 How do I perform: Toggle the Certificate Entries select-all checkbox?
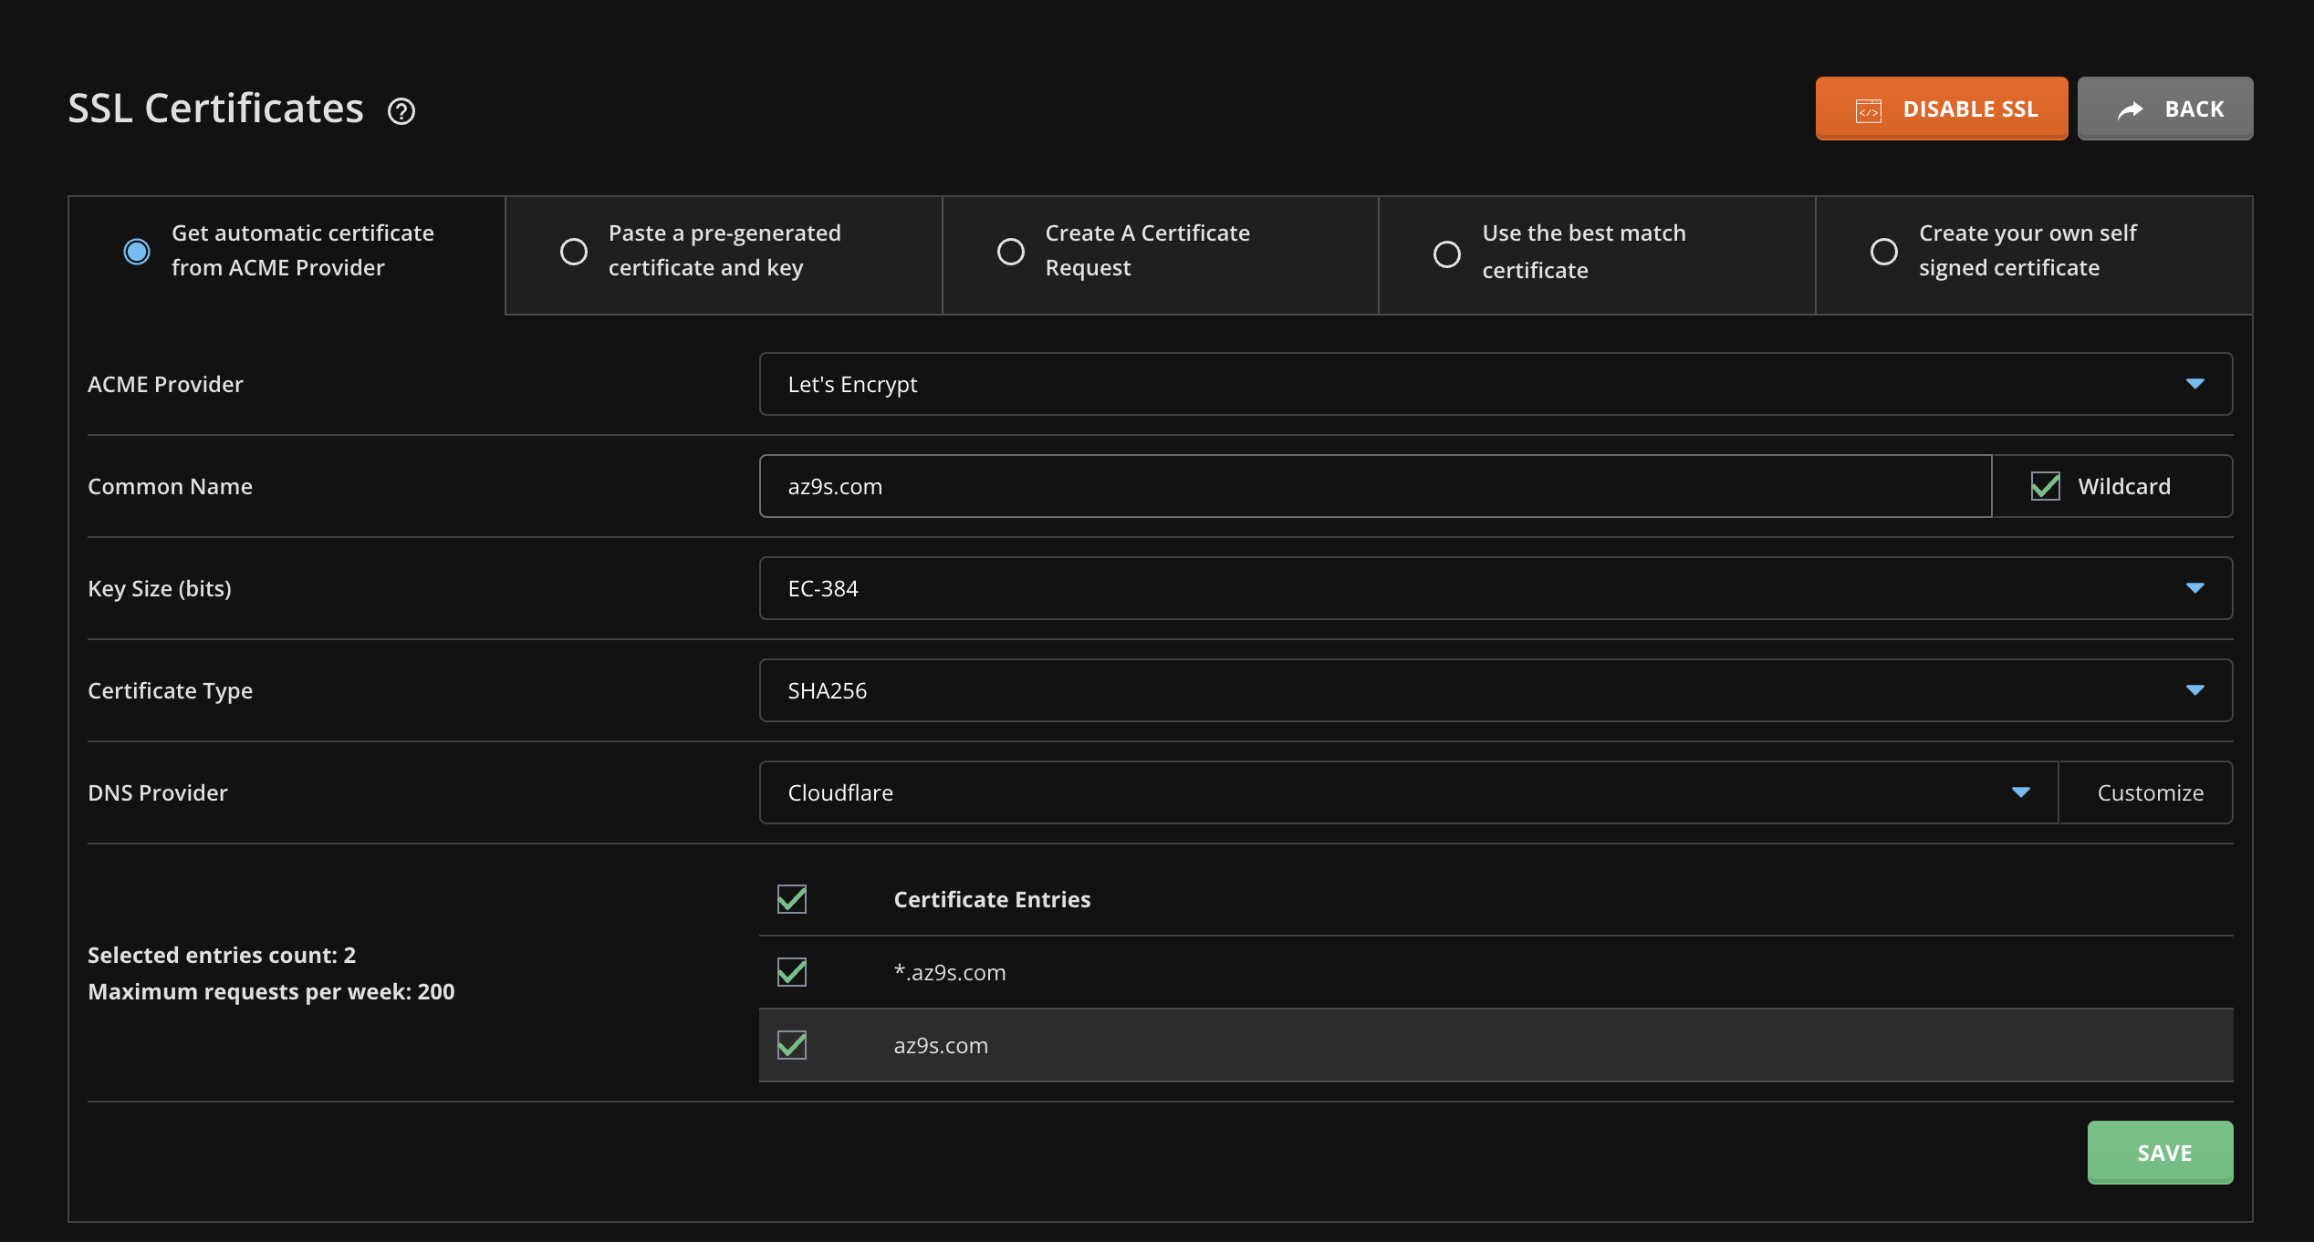[791, 899]
